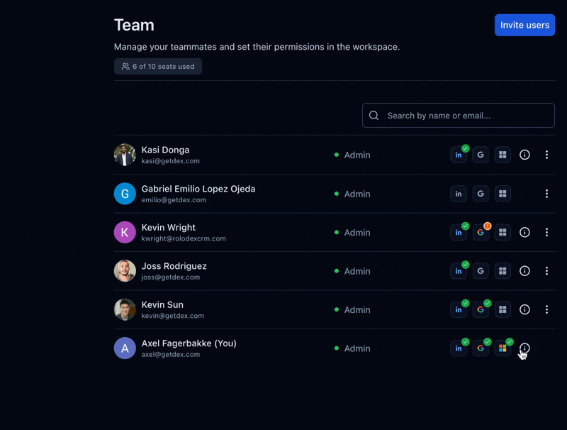Click Joss Rodriguez's LinkedIn icon
Screen dimensions: 567x430
tap(459, 271)
